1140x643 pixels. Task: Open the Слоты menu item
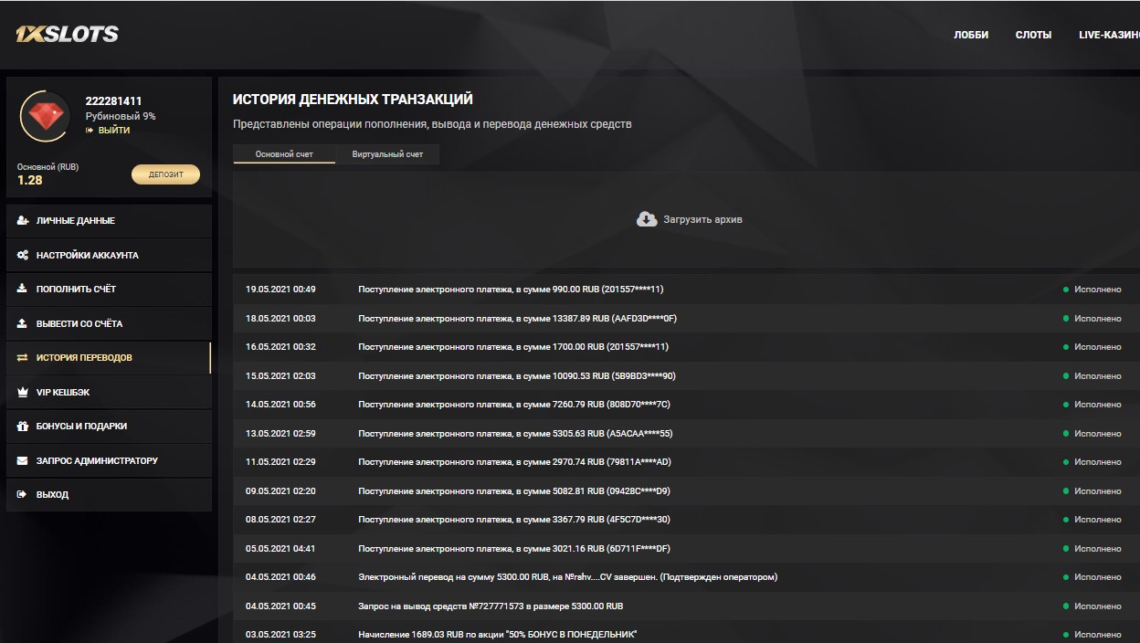pos(1033,35)
